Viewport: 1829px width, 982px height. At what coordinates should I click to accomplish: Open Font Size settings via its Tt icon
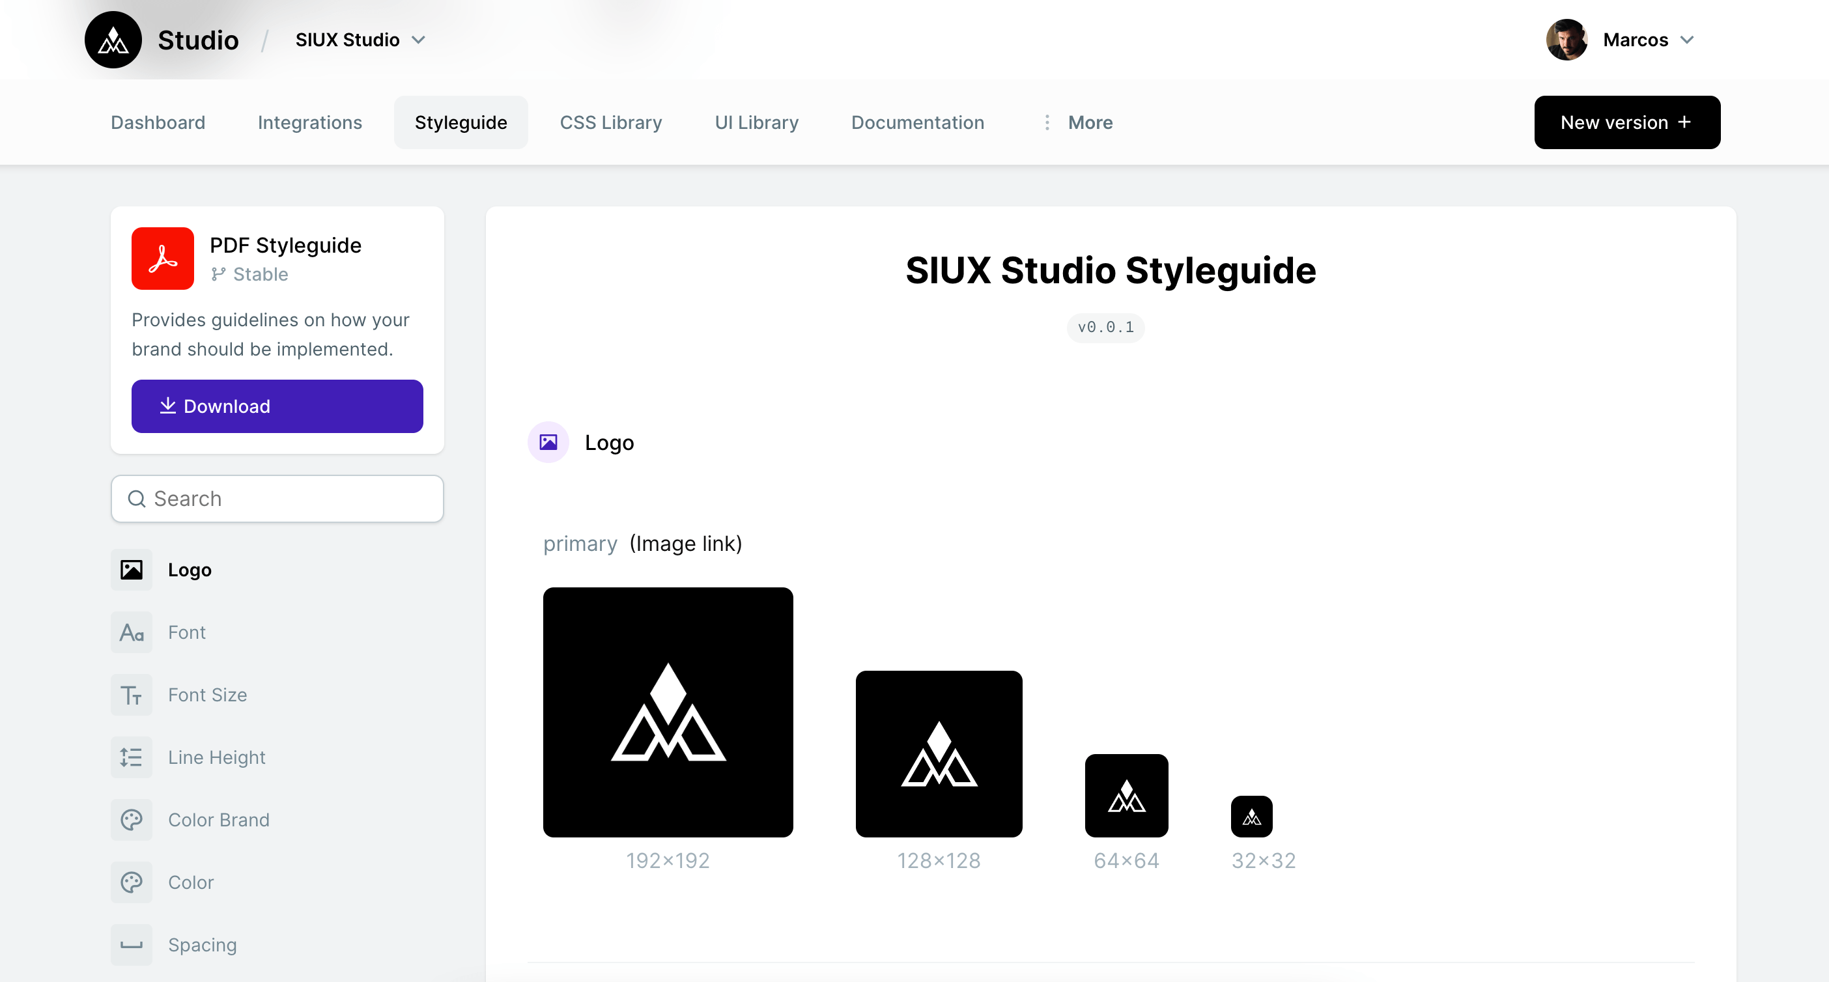tap(132, 694)
